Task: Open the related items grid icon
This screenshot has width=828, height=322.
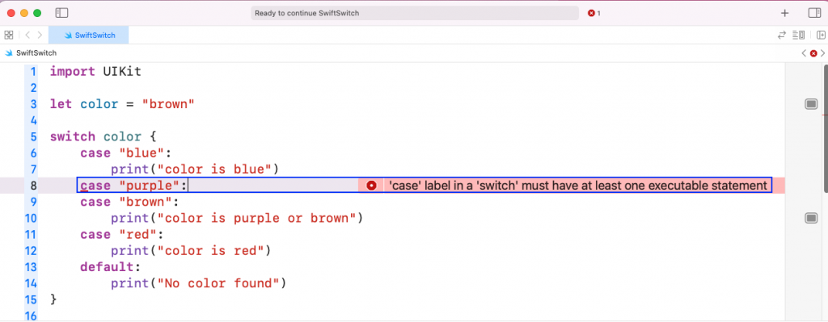Action: (x=8, y=36)
